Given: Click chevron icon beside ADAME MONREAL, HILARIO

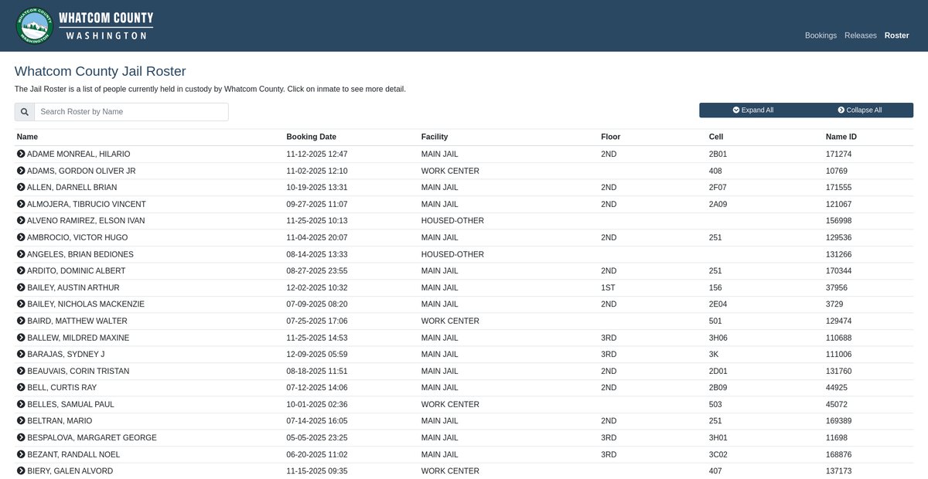Looking at the screenshot, I should [21, 154].
